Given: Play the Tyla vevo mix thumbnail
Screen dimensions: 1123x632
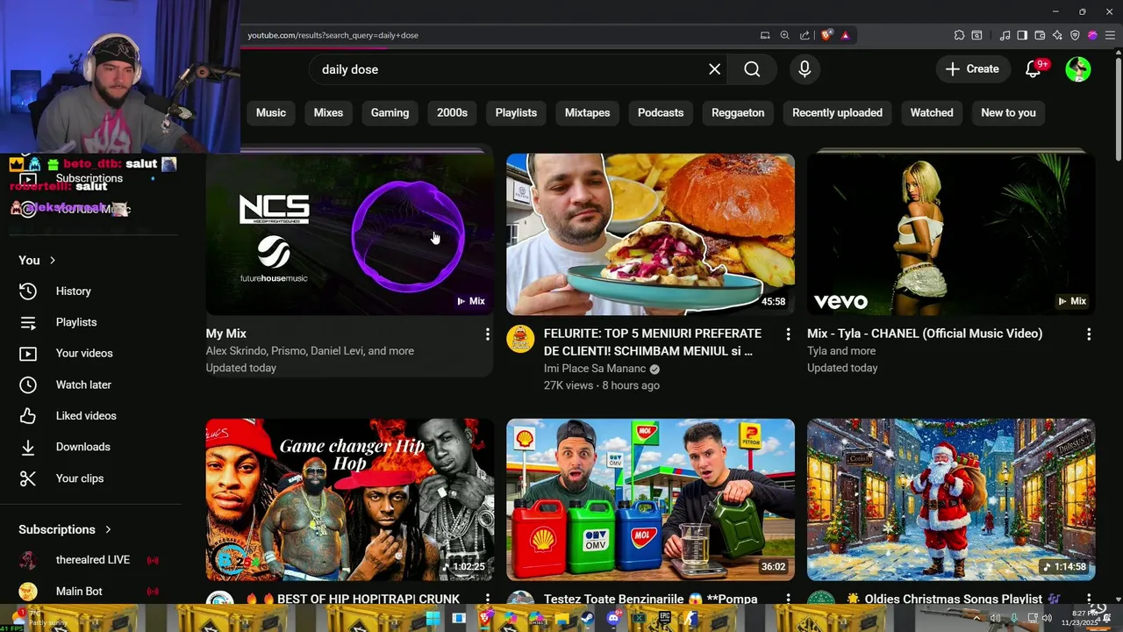Looking at the screenshot, I should [x=951, y=234].
